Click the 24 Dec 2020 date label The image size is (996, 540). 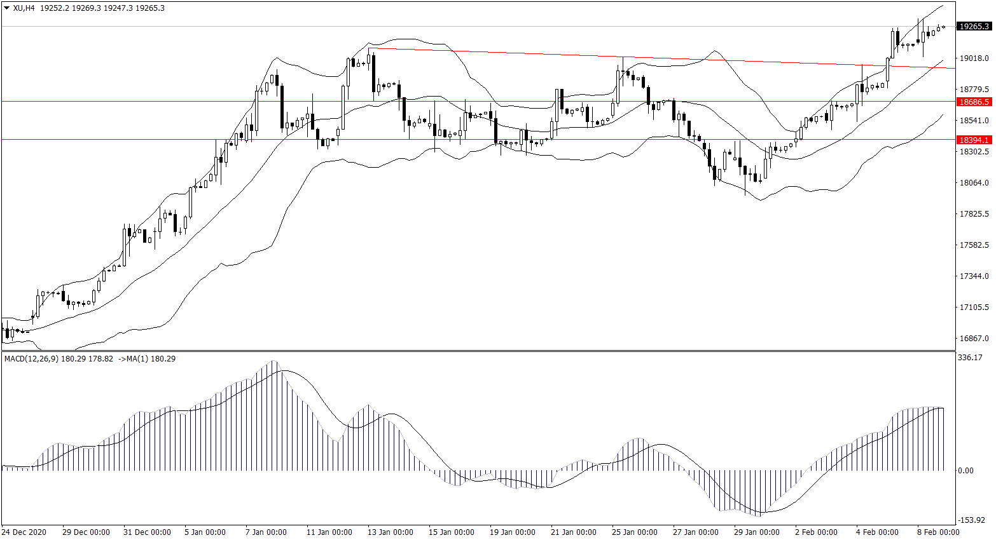click(x=24, y=532)
